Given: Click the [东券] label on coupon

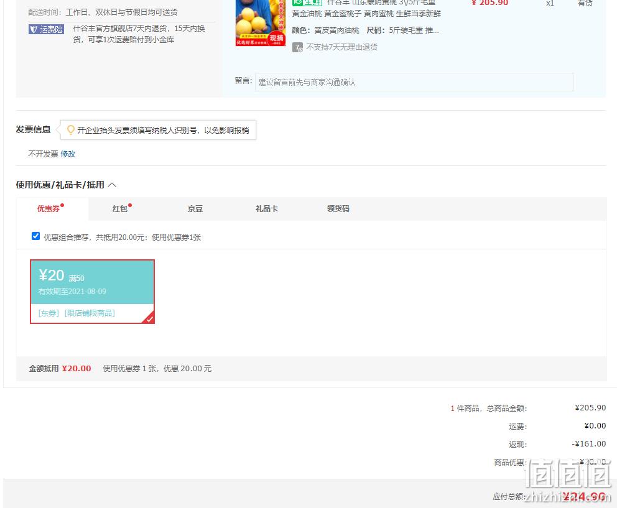Looking at the screenshot, I should 49,313.
